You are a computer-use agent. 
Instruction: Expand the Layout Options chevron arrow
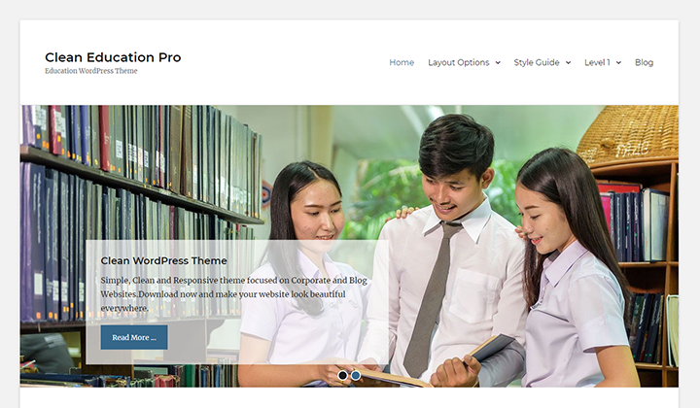click(x=498, y=63)
